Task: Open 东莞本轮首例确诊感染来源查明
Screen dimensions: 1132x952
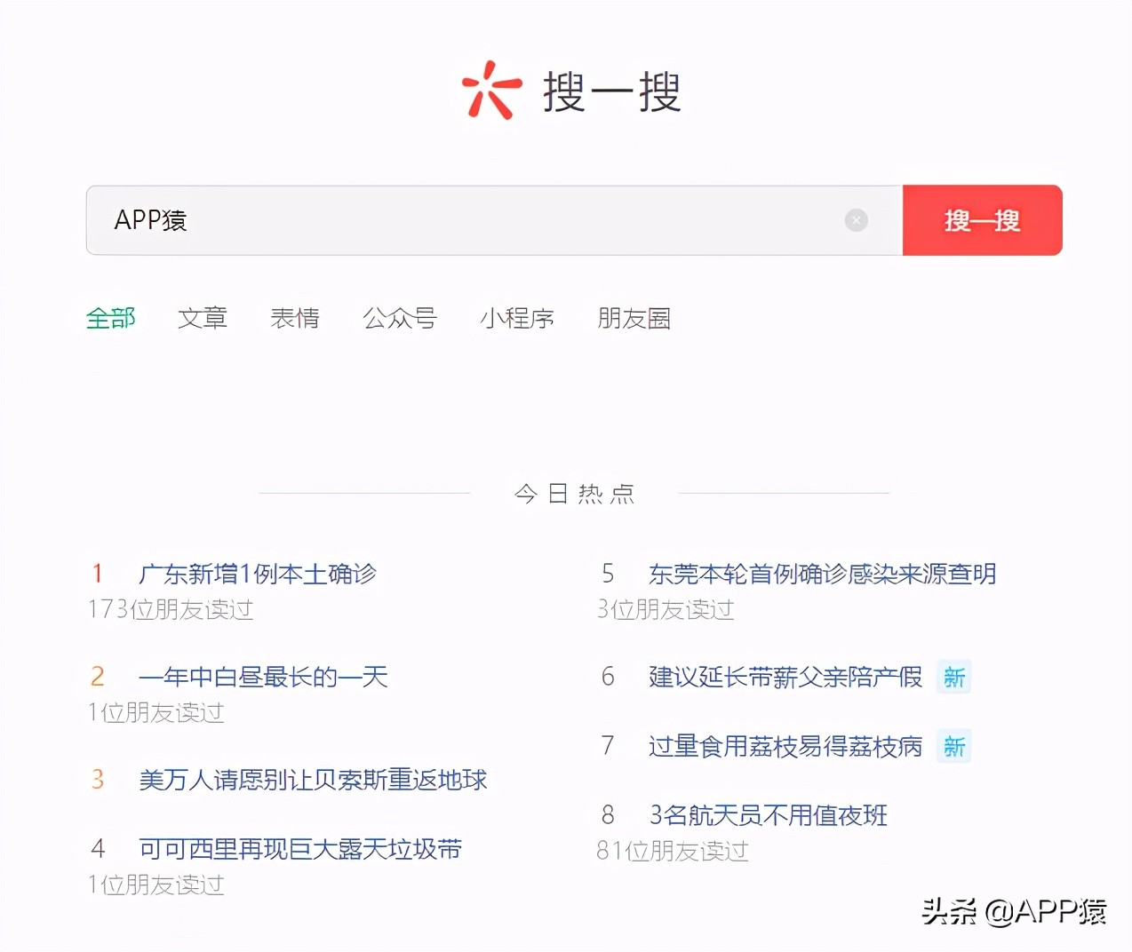Action: (823, 574)
